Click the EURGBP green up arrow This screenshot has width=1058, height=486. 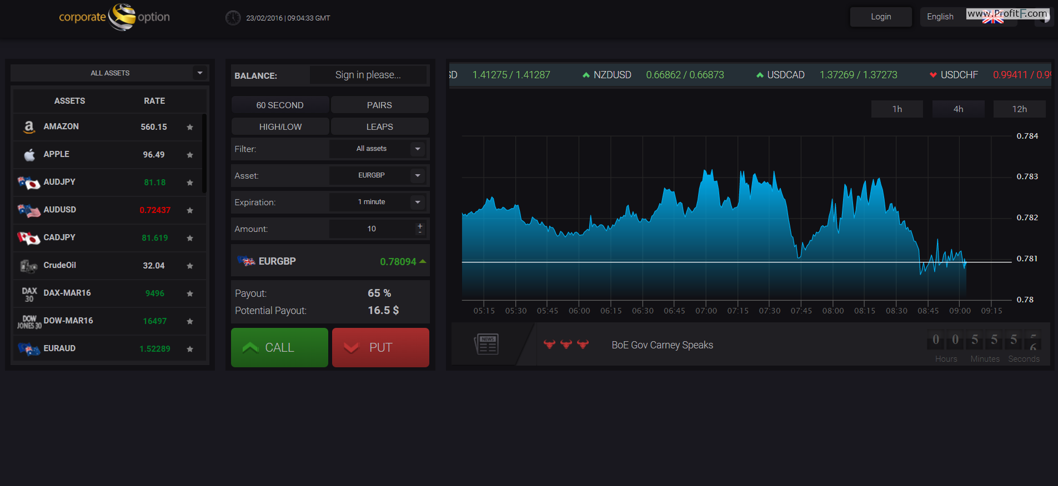point(423,261)
